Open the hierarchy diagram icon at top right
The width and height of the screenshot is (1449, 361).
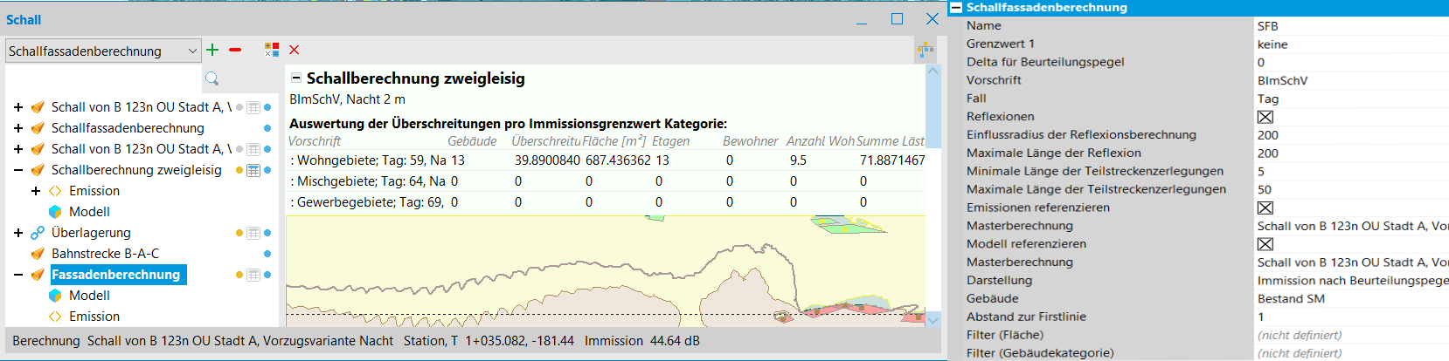point(926,51)
